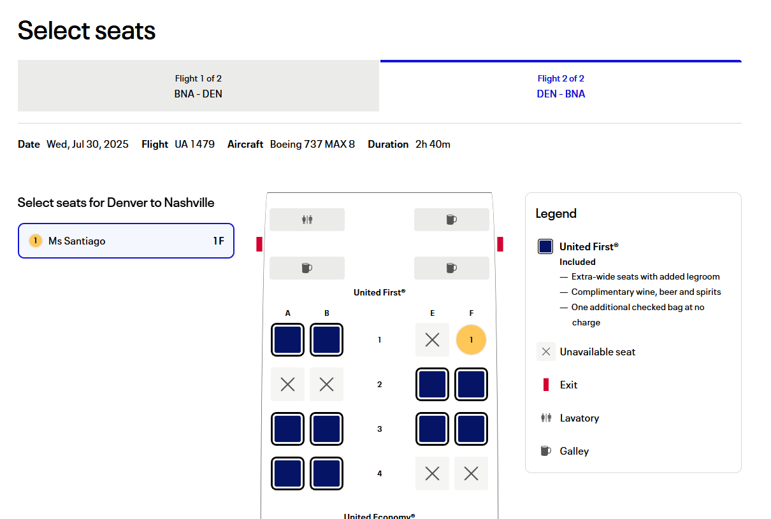Click row number "4" in the aisle
Viewport: 771px width, 519px height.
click(x=380, y=474)
